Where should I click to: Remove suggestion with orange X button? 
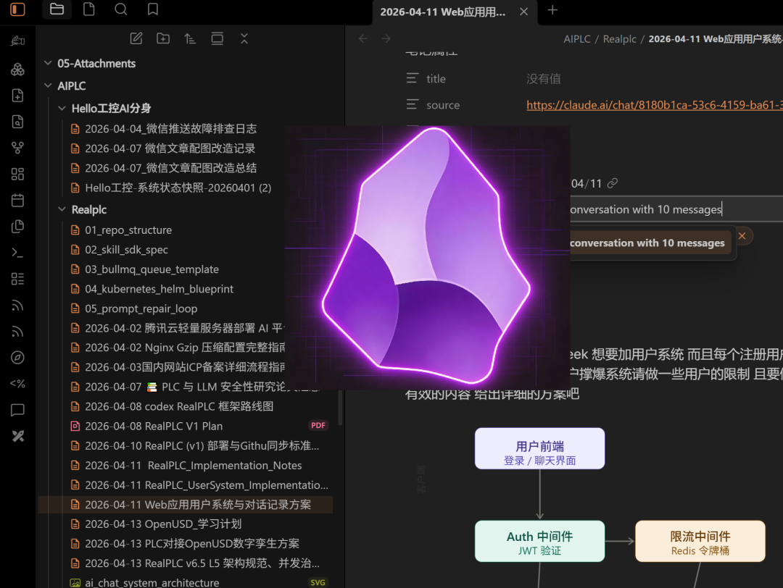click(742, 236)
